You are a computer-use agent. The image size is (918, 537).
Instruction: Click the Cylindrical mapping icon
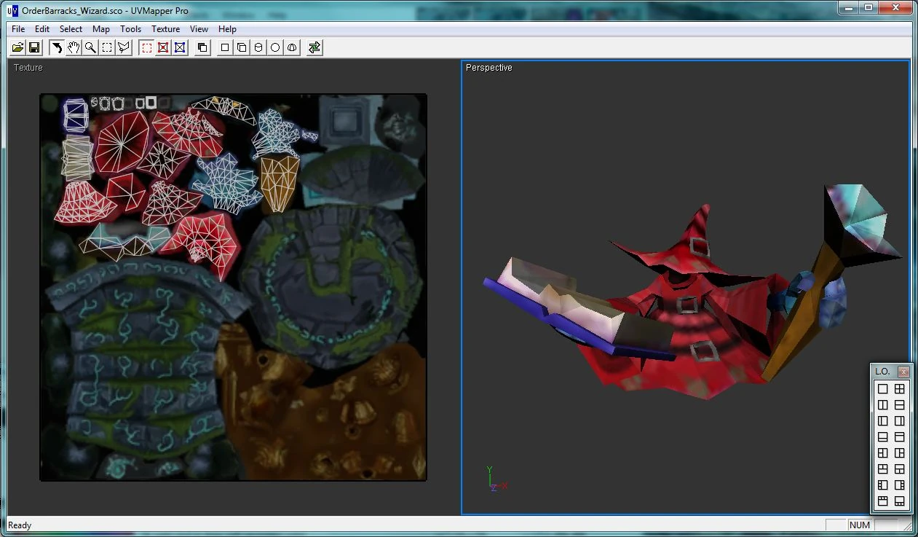pyautogui.click(x=258, y=47)
